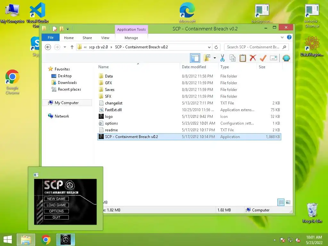Switch to the Home ribbon tab
The image size is (328, 246).
coord(69,38)
